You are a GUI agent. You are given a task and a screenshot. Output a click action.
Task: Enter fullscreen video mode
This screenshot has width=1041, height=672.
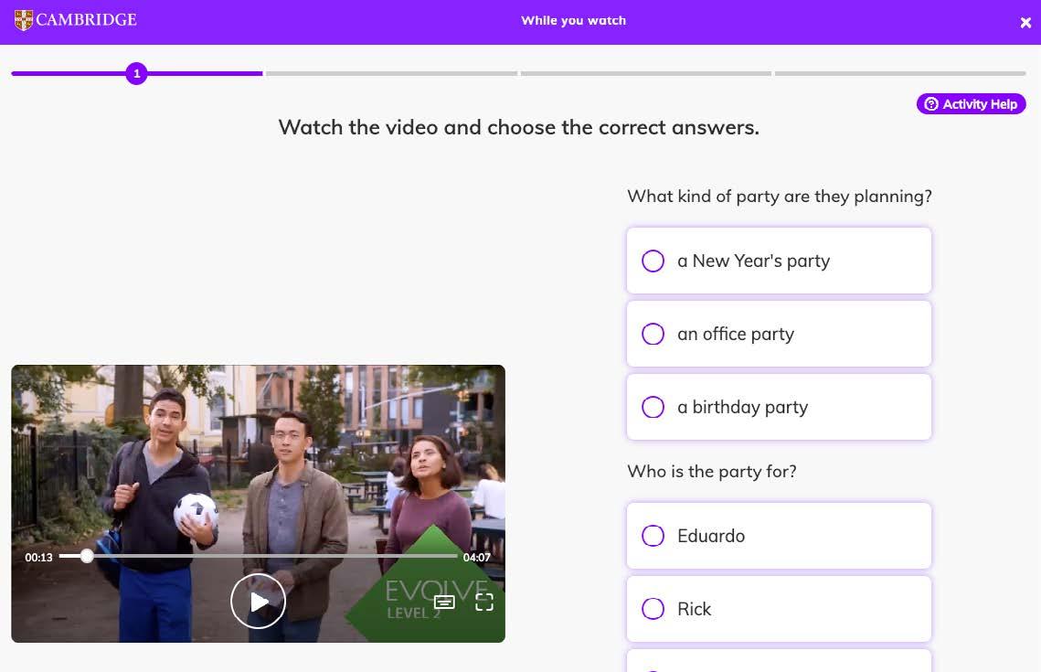[484, 602]
